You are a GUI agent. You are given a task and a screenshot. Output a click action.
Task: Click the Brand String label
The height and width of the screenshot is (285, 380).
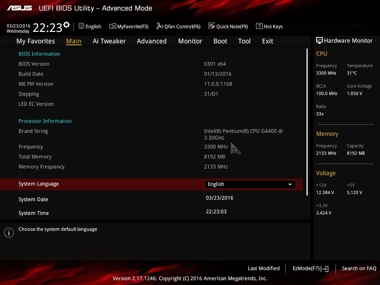33,131
